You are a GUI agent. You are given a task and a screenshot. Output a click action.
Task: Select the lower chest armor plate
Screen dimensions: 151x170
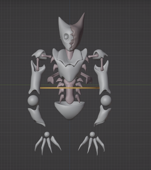tap(70, 72)
